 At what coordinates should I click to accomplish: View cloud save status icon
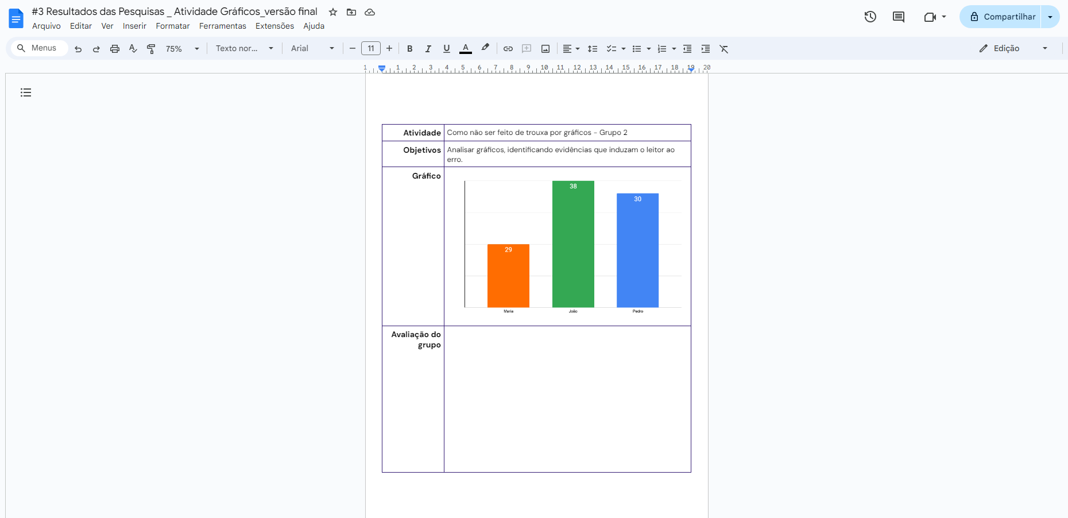point(370,12)
